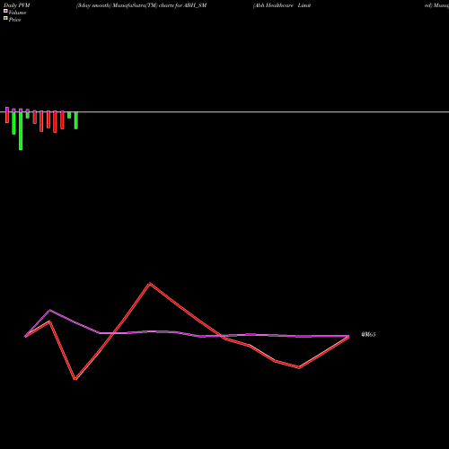Screen dimensions: 449x449
Task: Click the red price line's lowest trough
Action: tap(75, 379)
